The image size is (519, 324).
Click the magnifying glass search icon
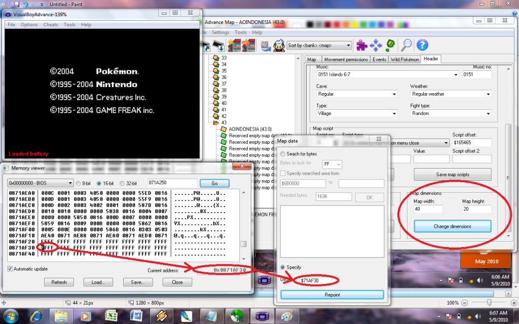click(406, 45)
